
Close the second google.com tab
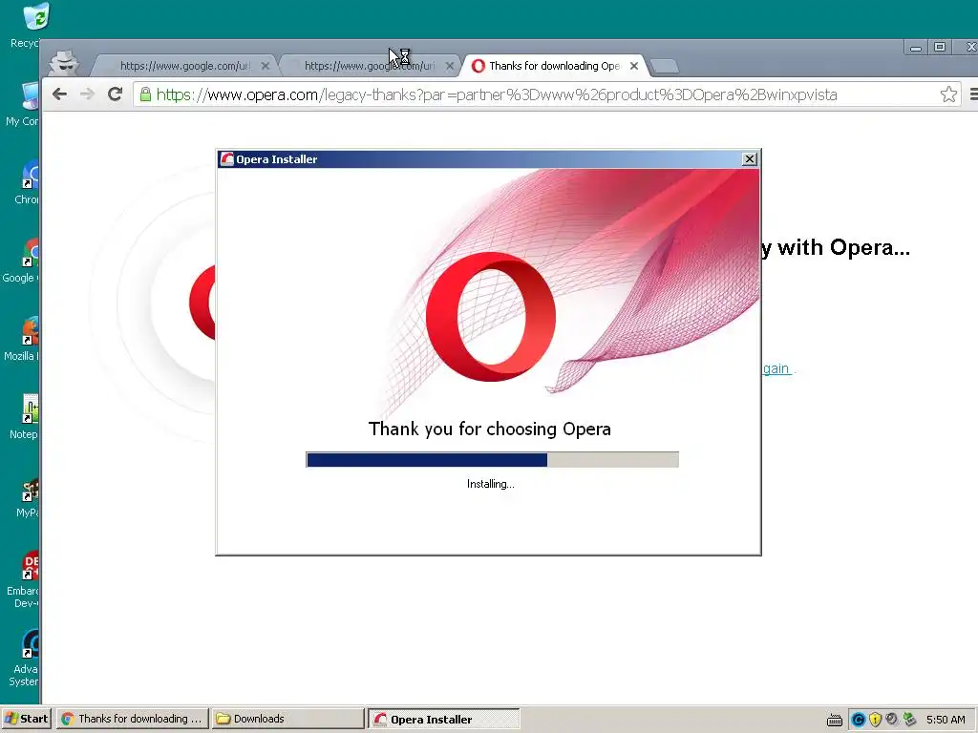(x=450, y=66)
